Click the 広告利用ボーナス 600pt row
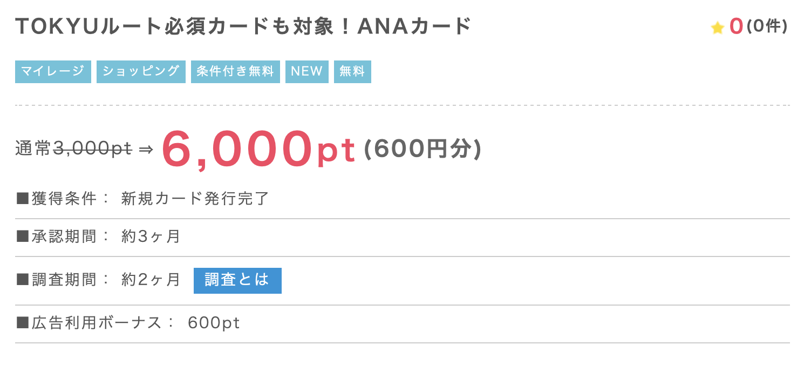 402,323
